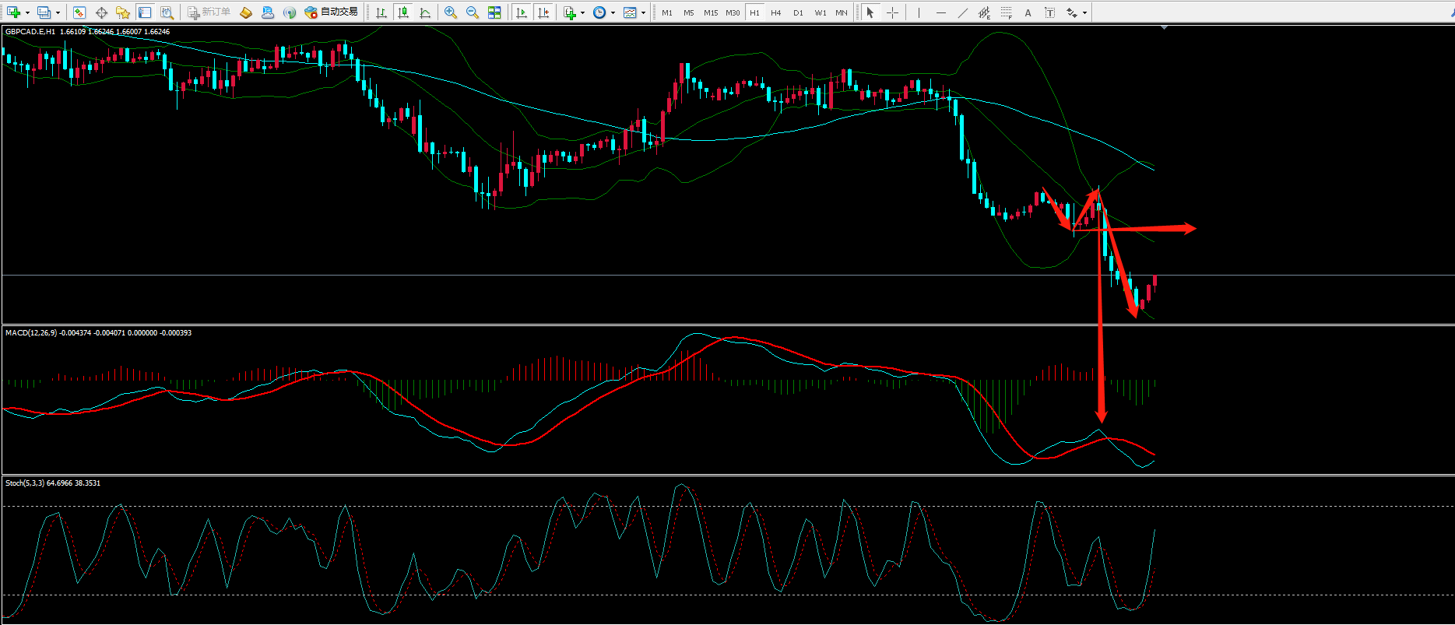Toggle candlestick chart display mode
The height and width of the screenshot is (625, 1455).
pos(403,12)
